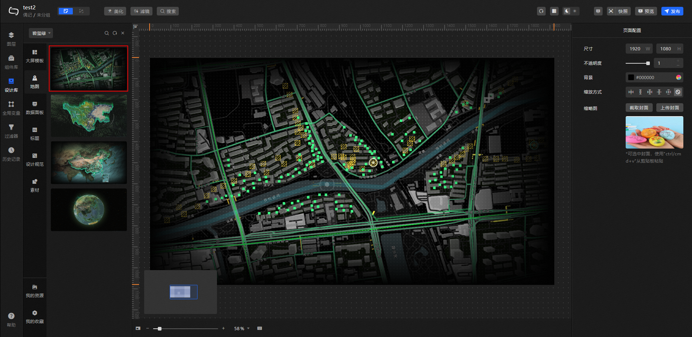Click the 发布 publish button
Viewport: 692px width, 337px height.
(x=672, y=11)
